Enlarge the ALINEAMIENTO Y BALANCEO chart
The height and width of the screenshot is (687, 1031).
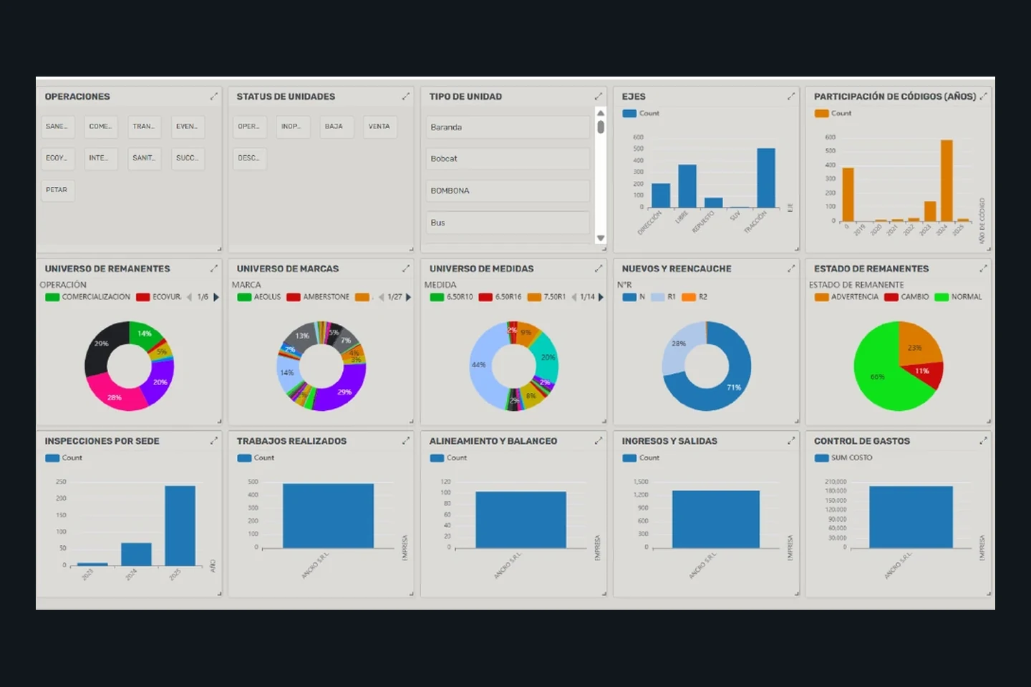coord(599,441)
